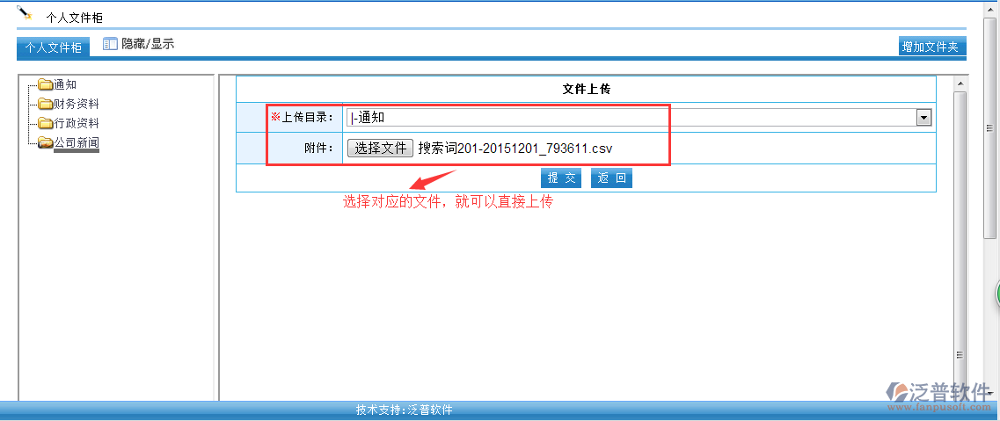Click the 财务资料 folder icon
Screen dimensions: 1000x421
pyautogui.click(x=45, y=104)
